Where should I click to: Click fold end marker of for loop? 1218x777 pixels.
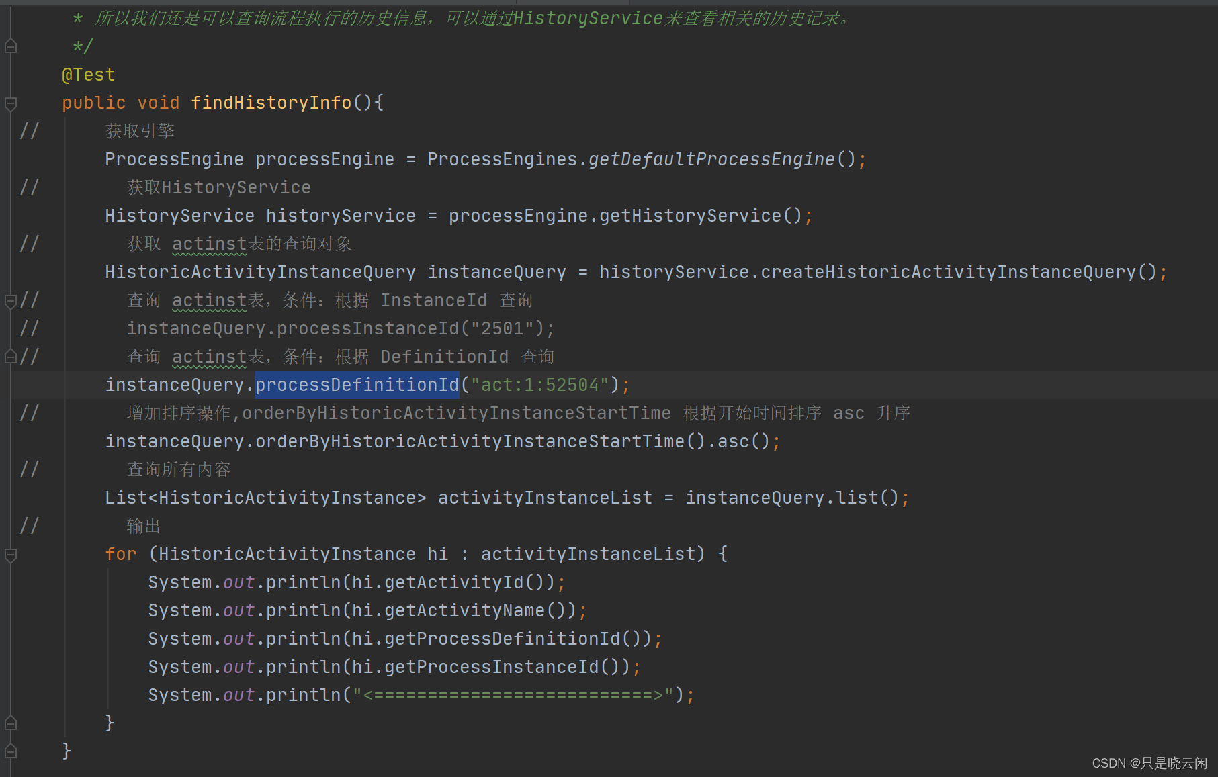pyautogui.click(x=11, y=723)
